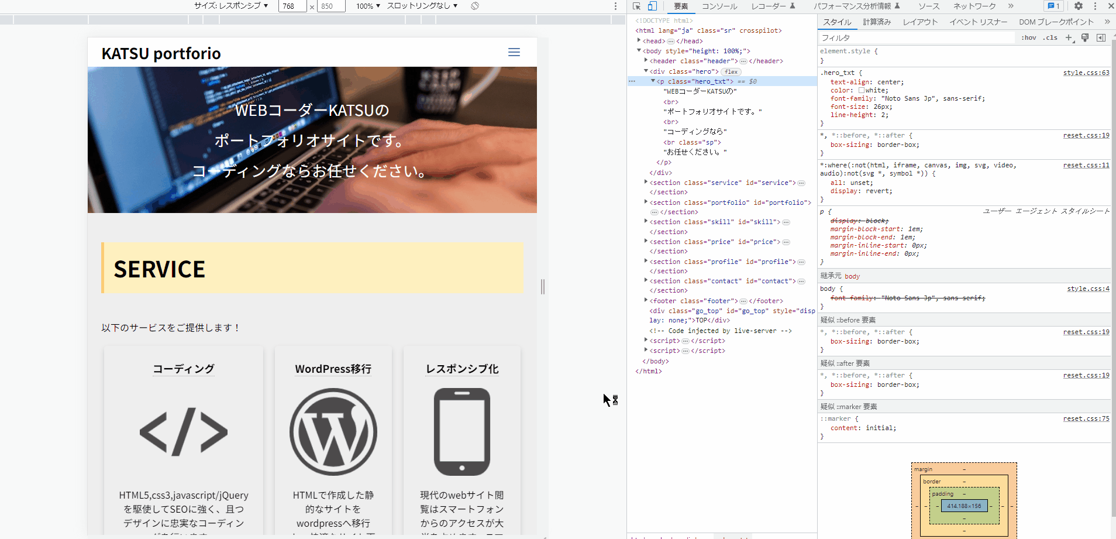Click the SERVICE section heading

pyautogui.click(x=160, y=269)
